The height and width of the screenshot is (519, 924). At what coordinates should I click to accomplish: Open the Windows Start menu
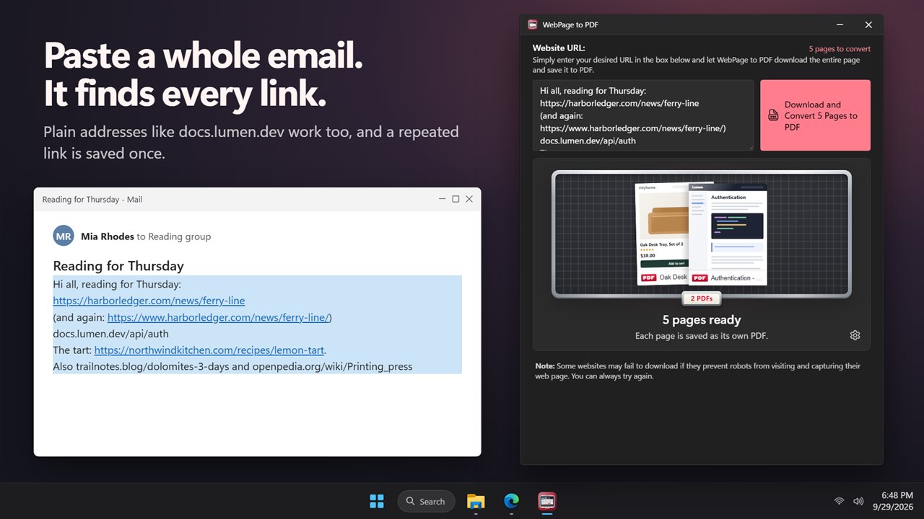pos(377,501)
